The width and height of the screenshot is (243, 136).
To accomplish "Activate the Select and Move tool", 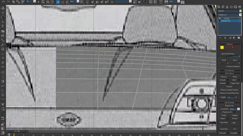I will [58, 2].
